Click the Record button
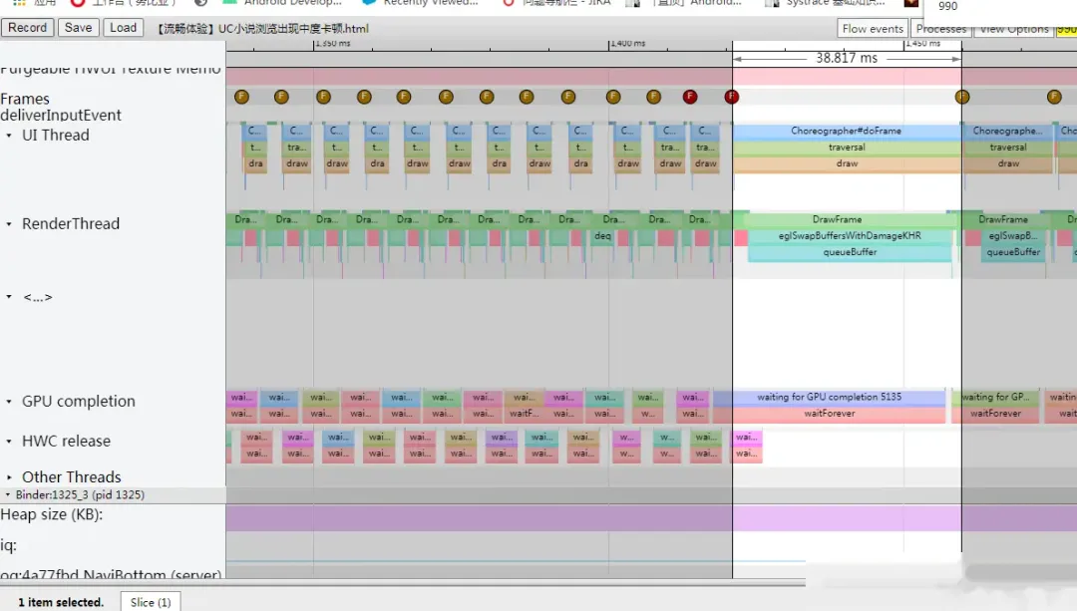The height and width of the screenshot is (611, 1077). click(x=28, y=28)
